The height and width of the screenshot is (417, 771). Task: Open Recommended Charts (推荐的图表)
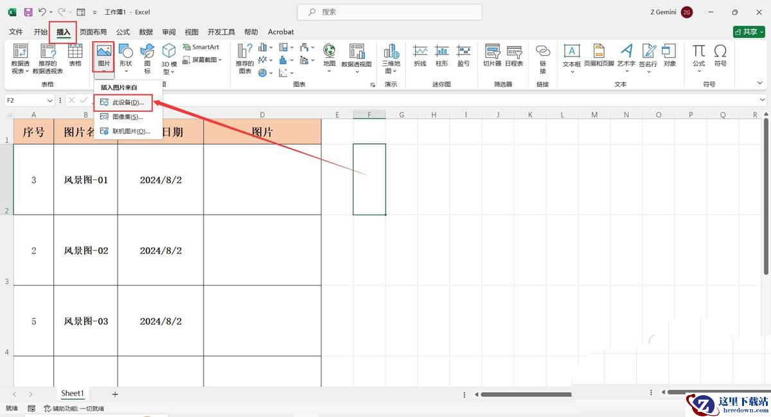point(245,59)
